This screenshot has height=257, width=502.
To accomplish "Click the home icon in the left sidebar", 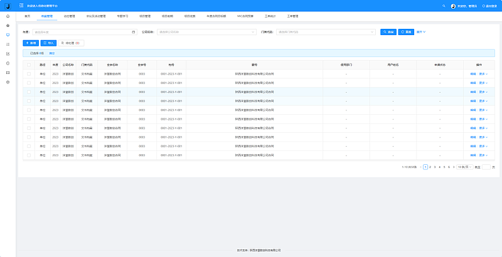I will [x=8, y=16].
